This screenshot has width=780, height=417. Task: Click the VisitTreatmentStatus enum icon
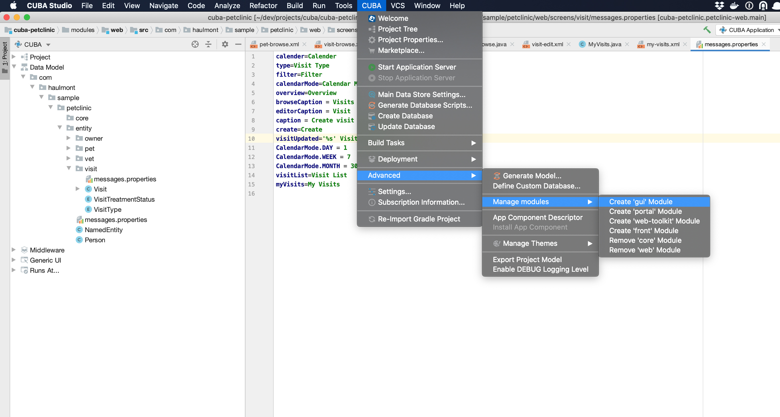88,199
